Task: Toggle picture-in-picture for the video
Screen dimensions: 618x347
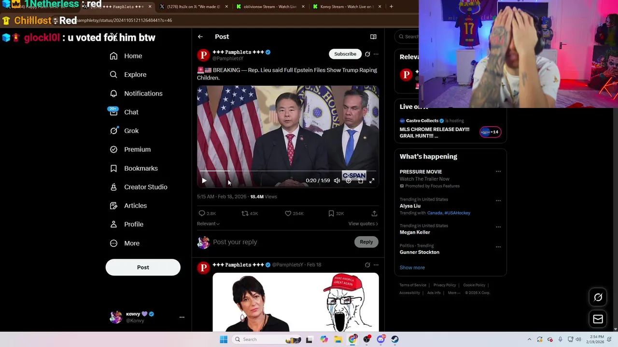Action: [360, 181]
